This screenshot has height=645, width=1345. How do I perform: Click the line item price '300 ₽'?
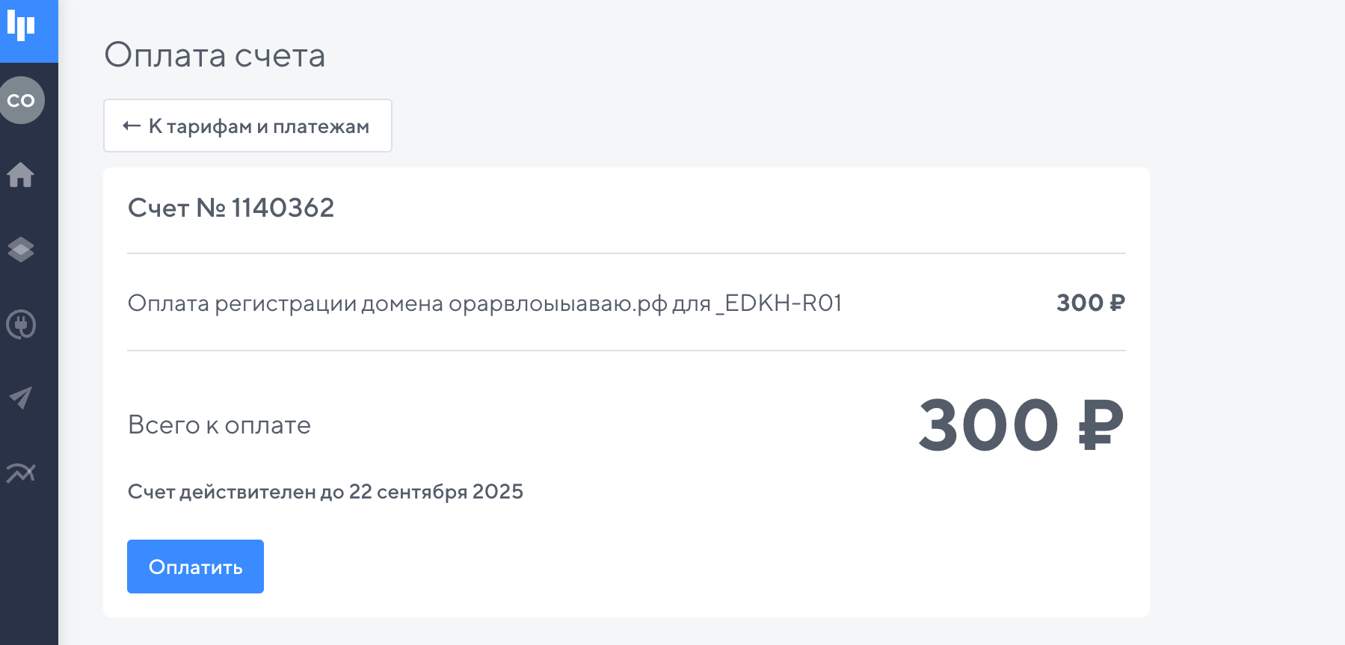tap(1090, 303)
